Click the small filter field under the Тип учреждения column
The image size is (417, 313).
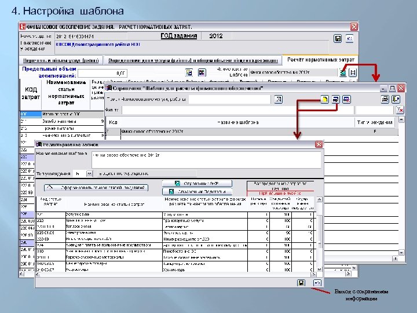[x=375, y=110]
